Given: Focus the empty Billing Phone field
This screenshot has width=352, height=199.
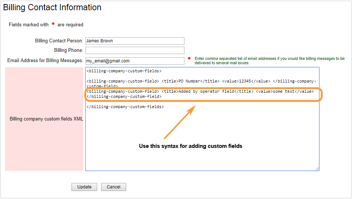Looking at the screenshot, I should [x=135, y=50].
